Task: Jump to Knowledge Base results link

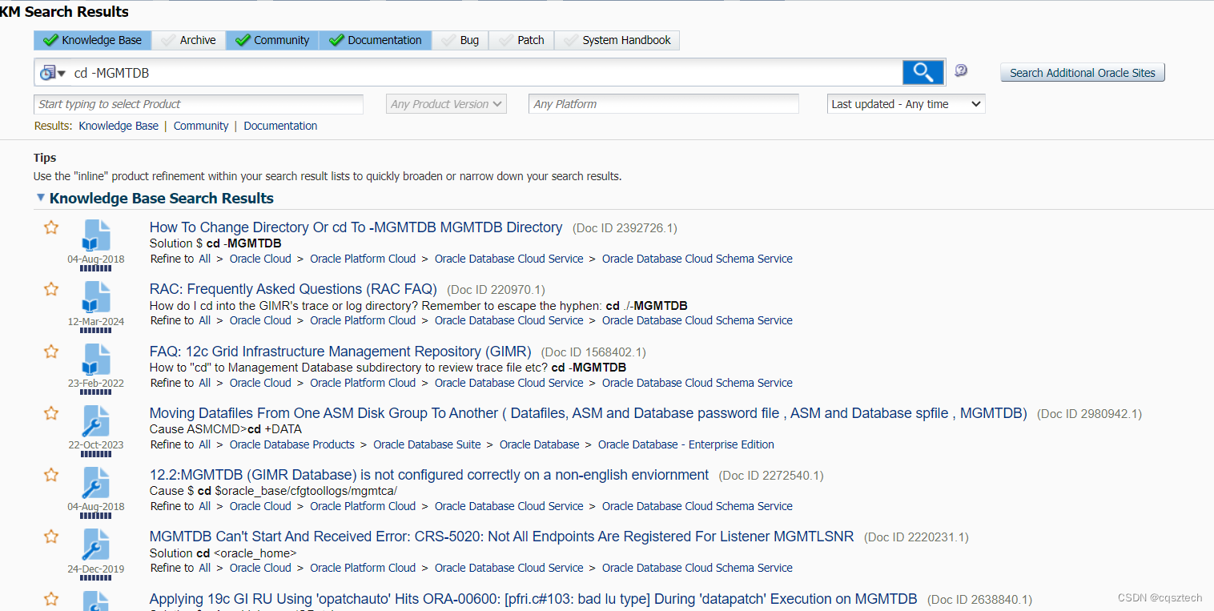Action: (119, 126)
